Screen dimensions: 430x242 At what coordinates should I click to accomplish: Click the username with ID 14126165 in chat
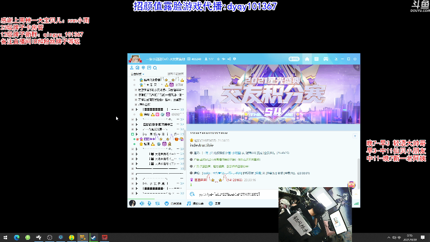[218, 180]
